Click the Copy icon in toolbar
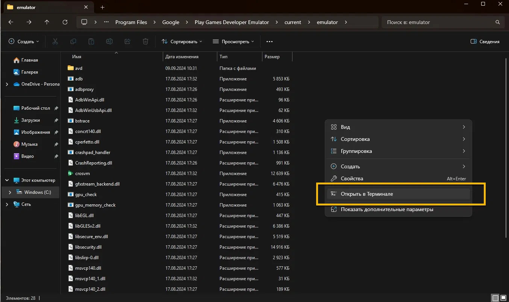The image size is (509, 302). pyautogui.click(x=73, y=42)
